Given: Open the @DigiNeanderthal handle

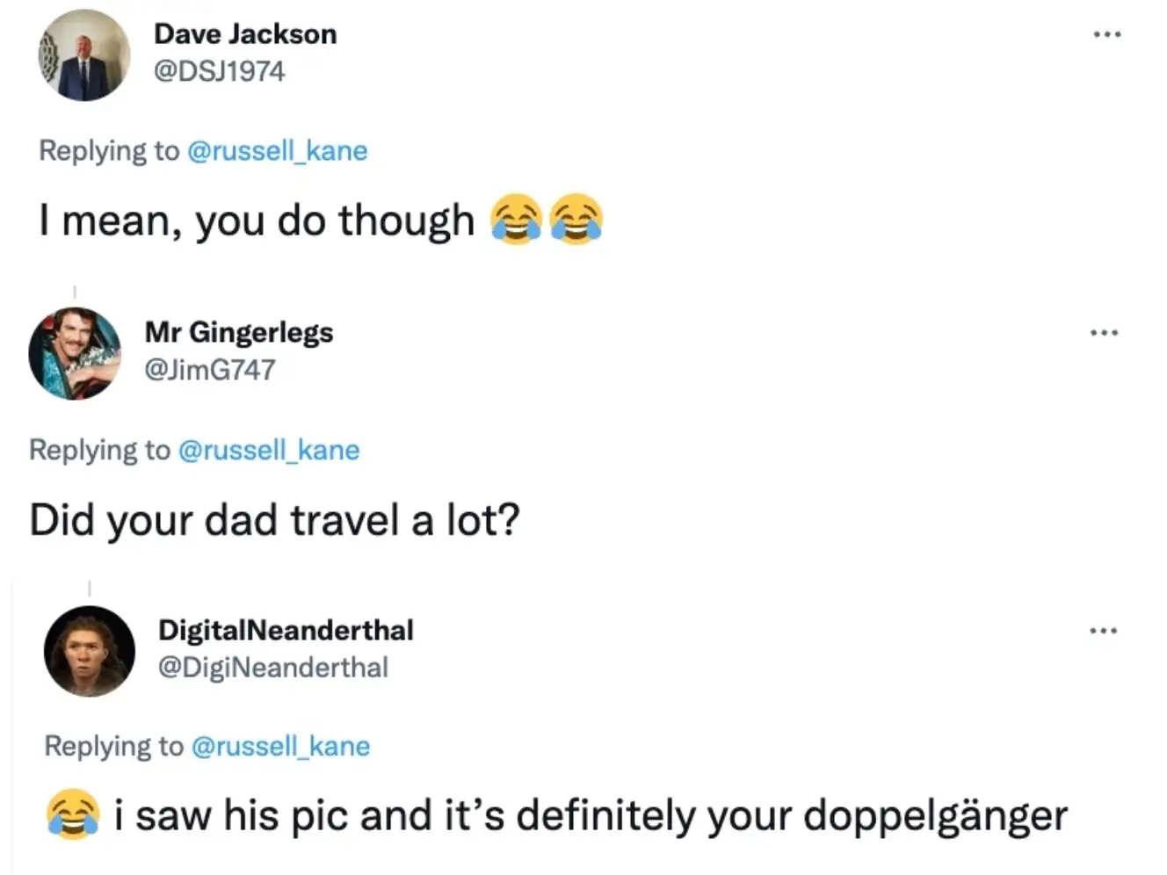Looking at the screenshot, I should click(x=272, y=668).
